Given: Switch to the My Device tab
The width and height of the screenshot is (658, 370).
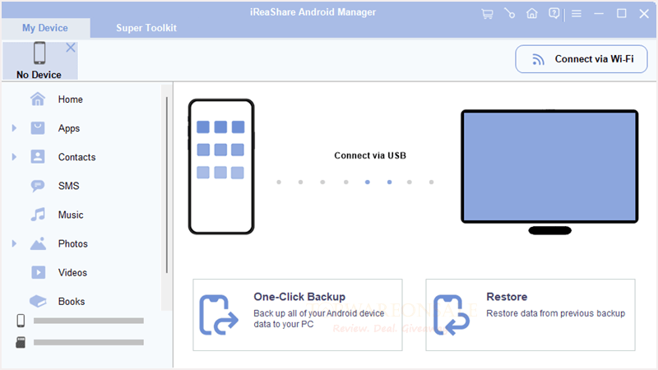Looking at the screenshot, I should click(x=45, y=28).
